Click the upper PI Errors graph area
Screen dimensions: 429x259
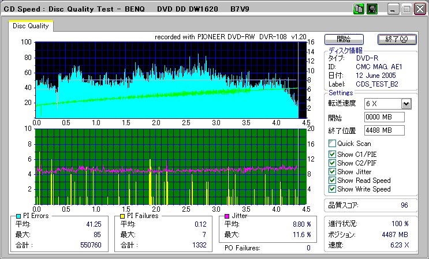(167, 80)
